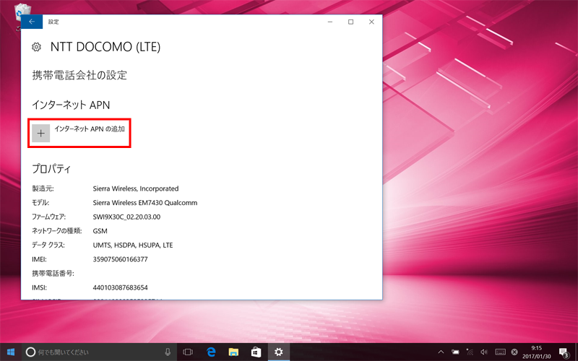578x361 pixels.
Task: Click 'Sierra Wireless EM7430 Qualcomm' model value
Action: pyautogui.click(x=145, y=203)
